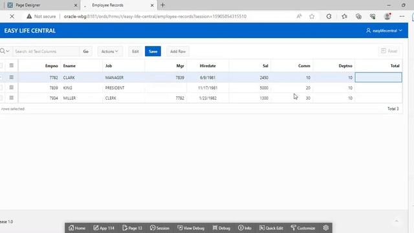The height and width of the screenshot is (233, 414).
Task: Close the Page Designer tab
Action: 76,5
